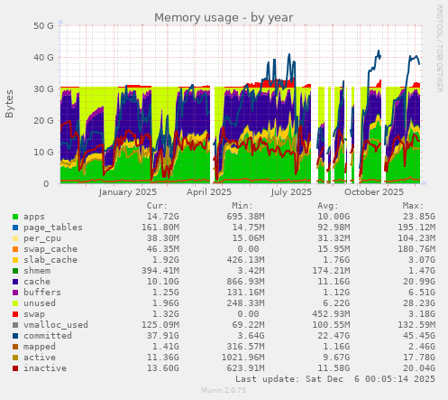The height and width of the screenshot is (400, 448).
Task: Click the orange swap_cache legend square
Action: click(x=15, y=249)
